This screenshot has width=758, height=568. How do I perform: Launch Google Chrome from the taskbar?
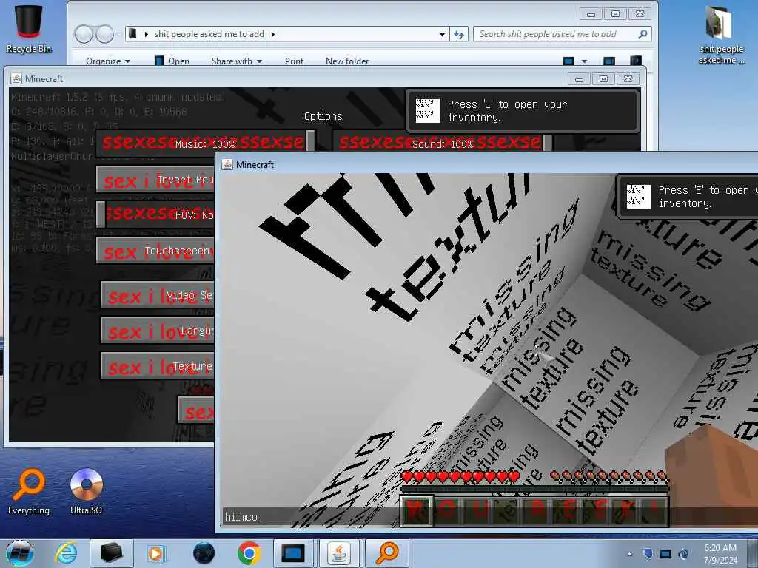[x=249, y=553]
